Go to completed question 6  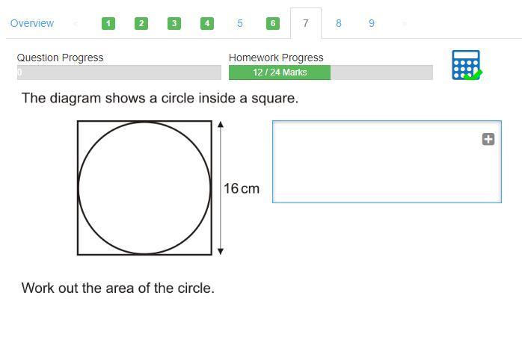click(273, 23)
